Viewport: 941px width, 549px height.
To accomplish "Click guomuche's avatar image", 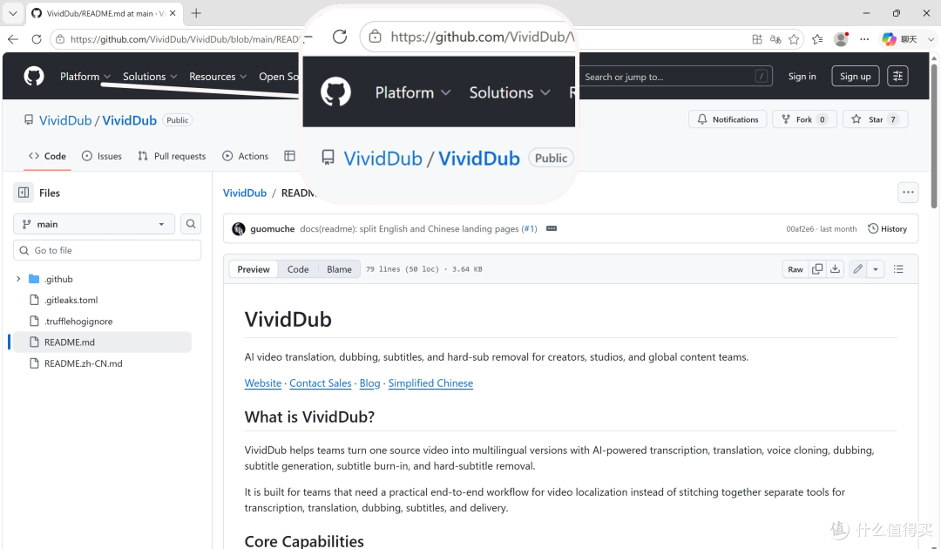I will [x=239, y=228].
